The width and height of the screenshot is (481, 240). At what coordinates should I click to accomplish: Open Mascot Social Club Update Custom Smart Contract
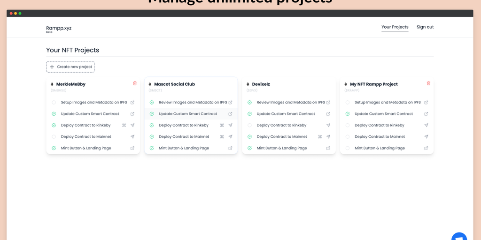(188, 114)
